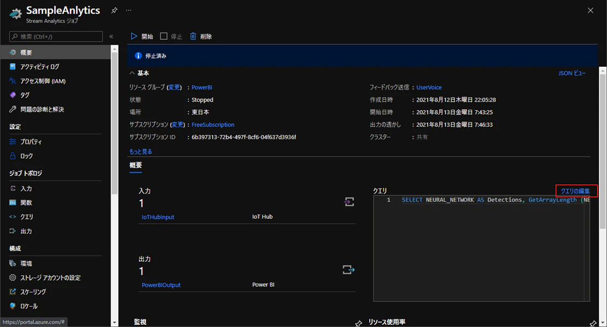Click the ストレージ アカウントの設定 gear icon

[13, 277]
